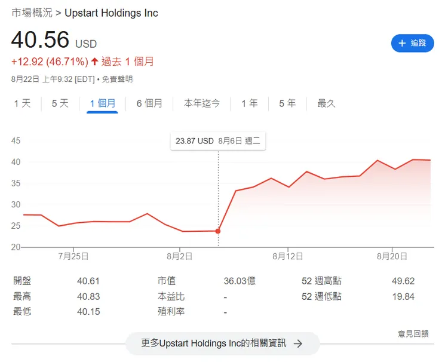This screenshot has width=442, height=362.
Task: Select the 5 天 range tab
Action: click(60, 103)
